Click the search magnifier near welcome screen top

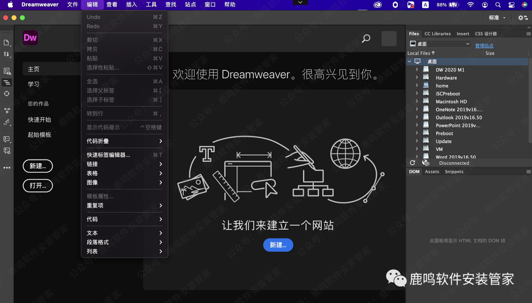[366, 38]
